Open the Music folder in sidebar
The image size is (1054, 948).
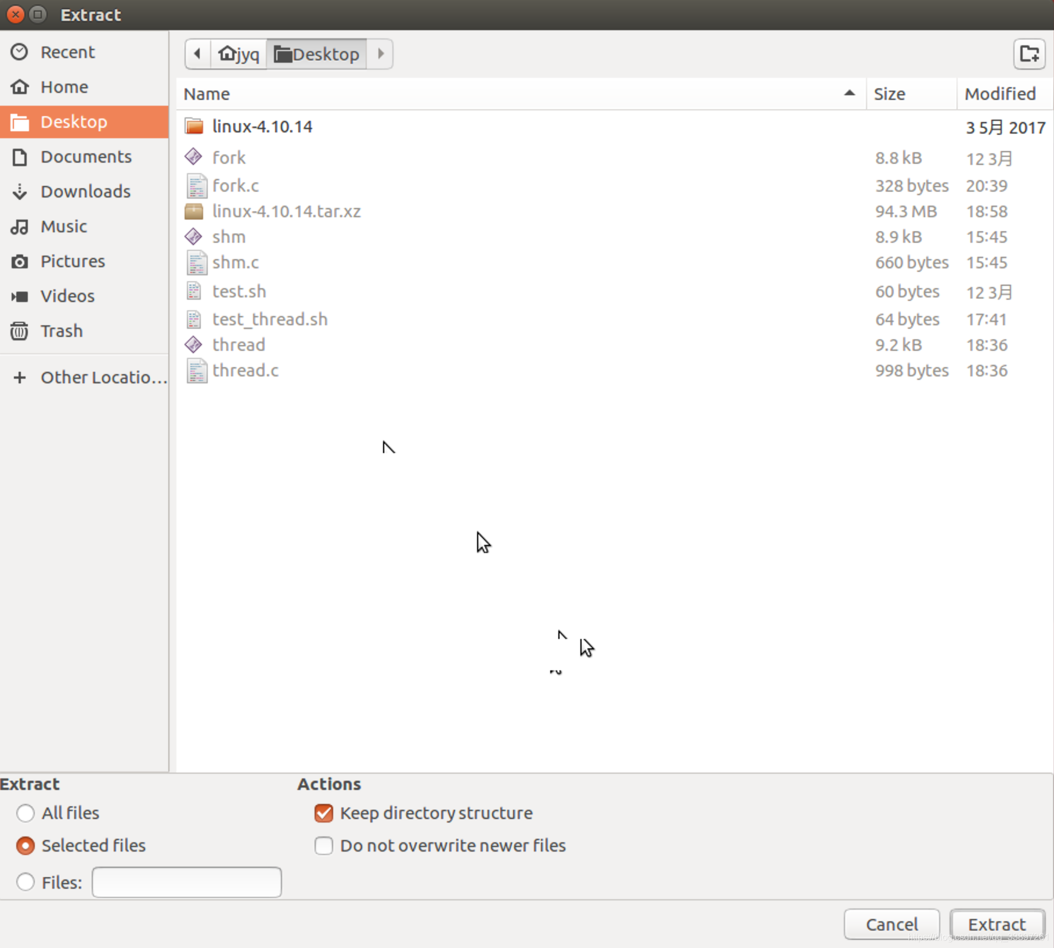pyautogui.click(x=63, y=226)
